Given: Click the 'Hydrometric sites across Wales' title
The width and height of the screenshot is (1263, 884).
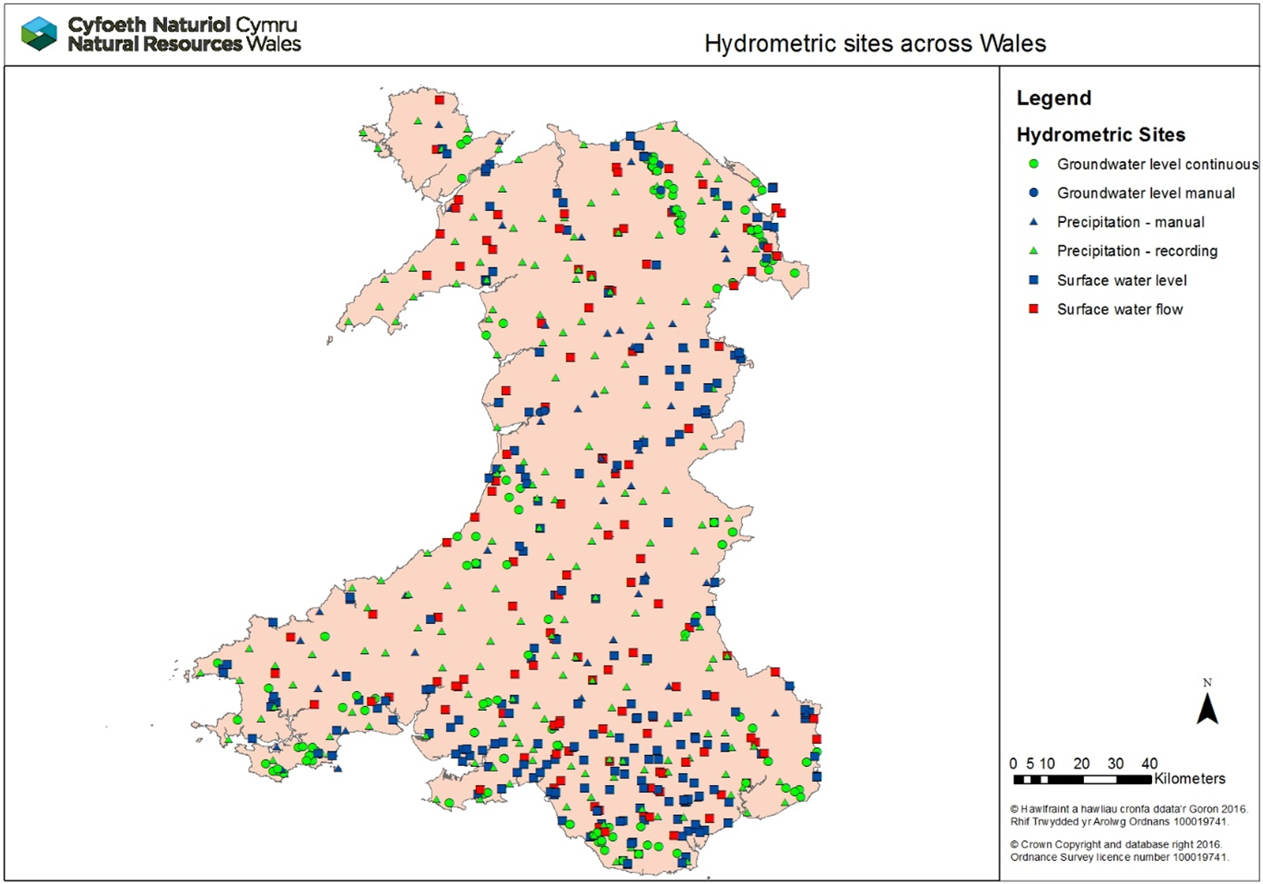Looking at the screenshot, I should (x=875, y=44).
